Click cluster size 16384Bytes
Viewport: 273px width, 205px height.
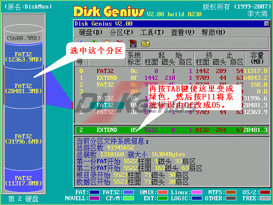click(168, 154)
